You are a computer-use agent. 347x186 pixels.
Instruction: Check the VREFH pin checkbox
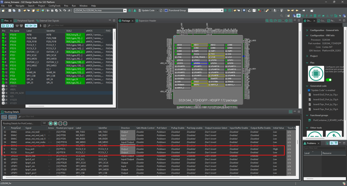tap(4, 86)
